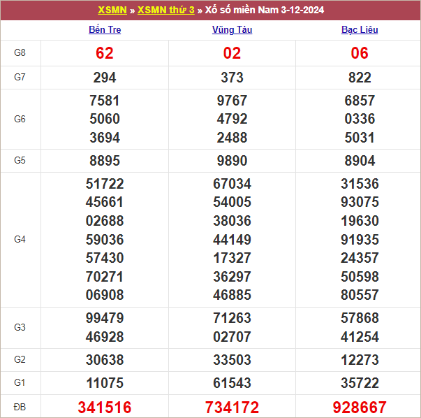Click Bến Tre G8 result 62

coord(105,53)
